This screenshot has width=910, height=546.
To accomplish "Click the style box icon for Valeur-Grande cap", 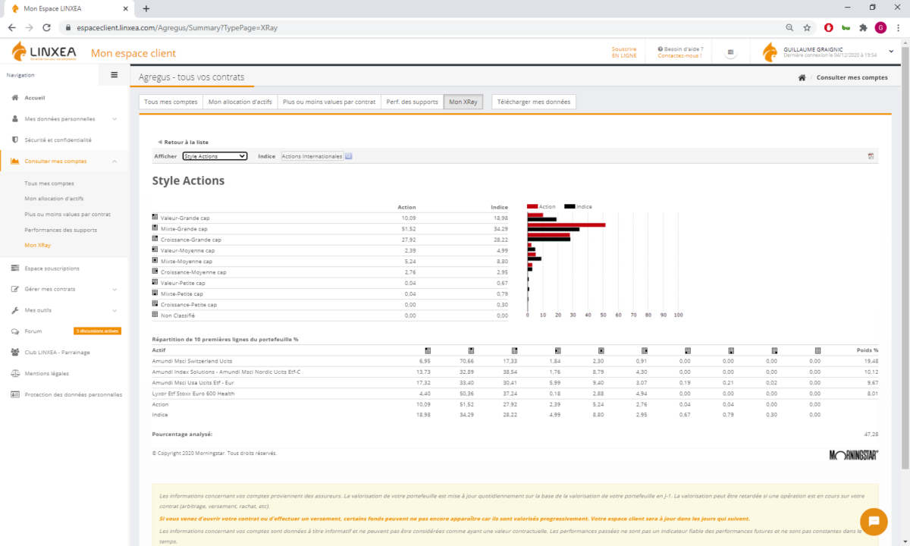I will [155, 218].
